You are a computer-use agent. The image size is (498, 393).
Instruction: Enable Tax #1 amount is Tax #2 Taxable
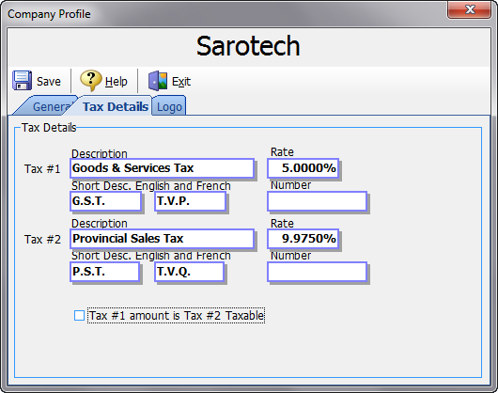coord(79,316)
